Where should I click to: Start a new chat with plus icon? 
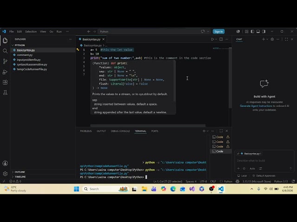point(264,39)
